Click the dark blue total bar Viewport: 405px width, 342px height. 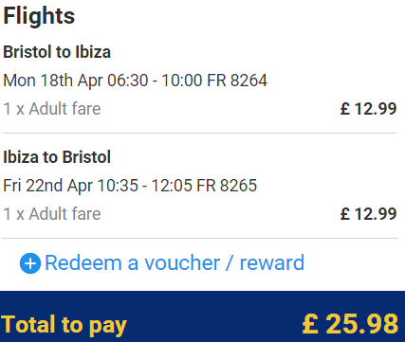[x=202, y=316]
